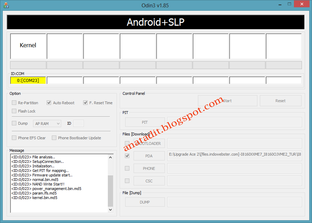Click the 'param.lfs.md5' log line
This screenshot has height=223, width=312.
pos(34,193)
